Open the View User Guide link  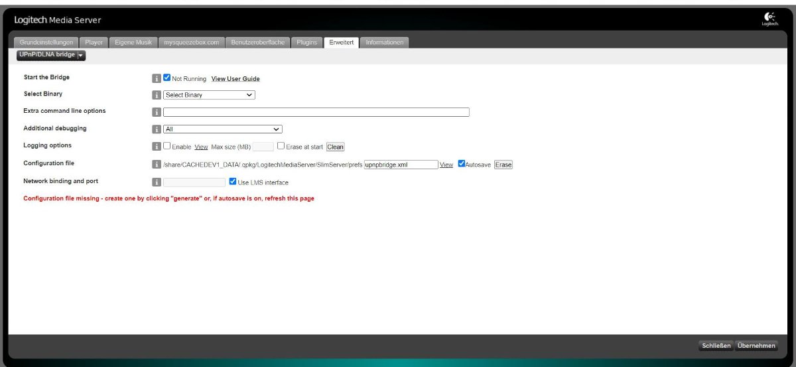pos(235,79)
